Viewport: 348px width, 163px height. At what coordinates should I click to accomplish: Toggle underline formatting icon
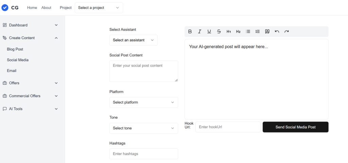pyautogui.click(x=209, y=32)
